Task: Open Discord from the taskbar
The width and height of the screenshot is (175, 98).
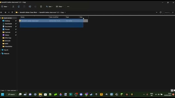Action: tap(81, 94)
